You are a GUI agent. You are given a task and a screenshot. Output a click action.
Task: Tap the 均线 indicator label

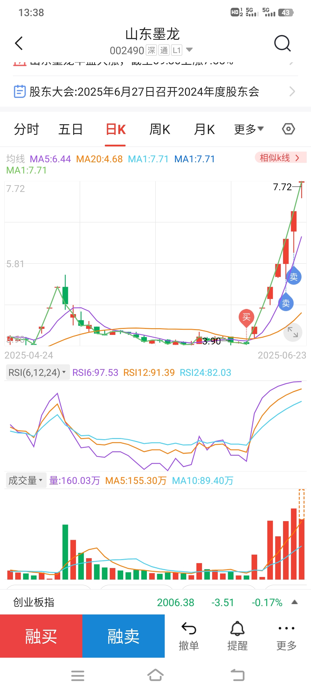coord(16,159)
